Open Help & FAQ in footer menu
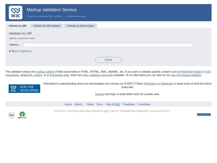217x163 pixels. click(x=113, y=104)
